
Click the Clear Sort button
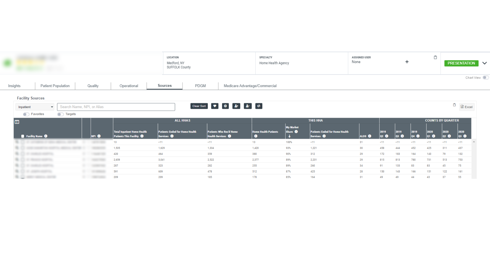point(199,106)
